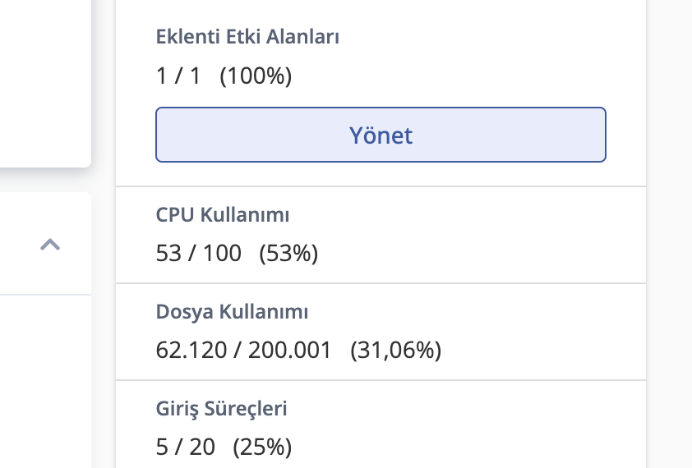Click the Yönet button
Viewport: 692px width, 468px height.
381,135
